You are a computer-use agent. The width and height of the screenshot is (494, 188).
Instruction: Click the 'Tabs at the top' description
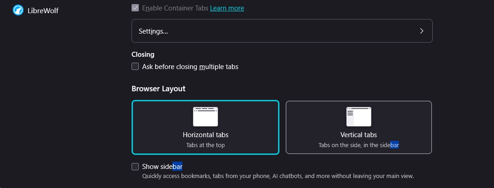(x=205, y=145)
